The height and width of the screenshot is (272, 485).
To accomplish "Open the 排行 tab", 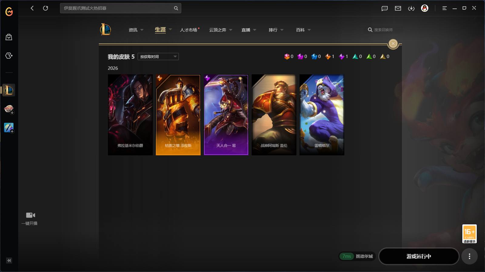I will coord(273,30).
